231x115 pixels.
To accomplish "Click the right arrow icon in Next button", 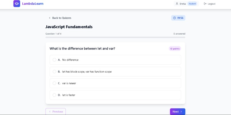I will [x=181, y=112].
